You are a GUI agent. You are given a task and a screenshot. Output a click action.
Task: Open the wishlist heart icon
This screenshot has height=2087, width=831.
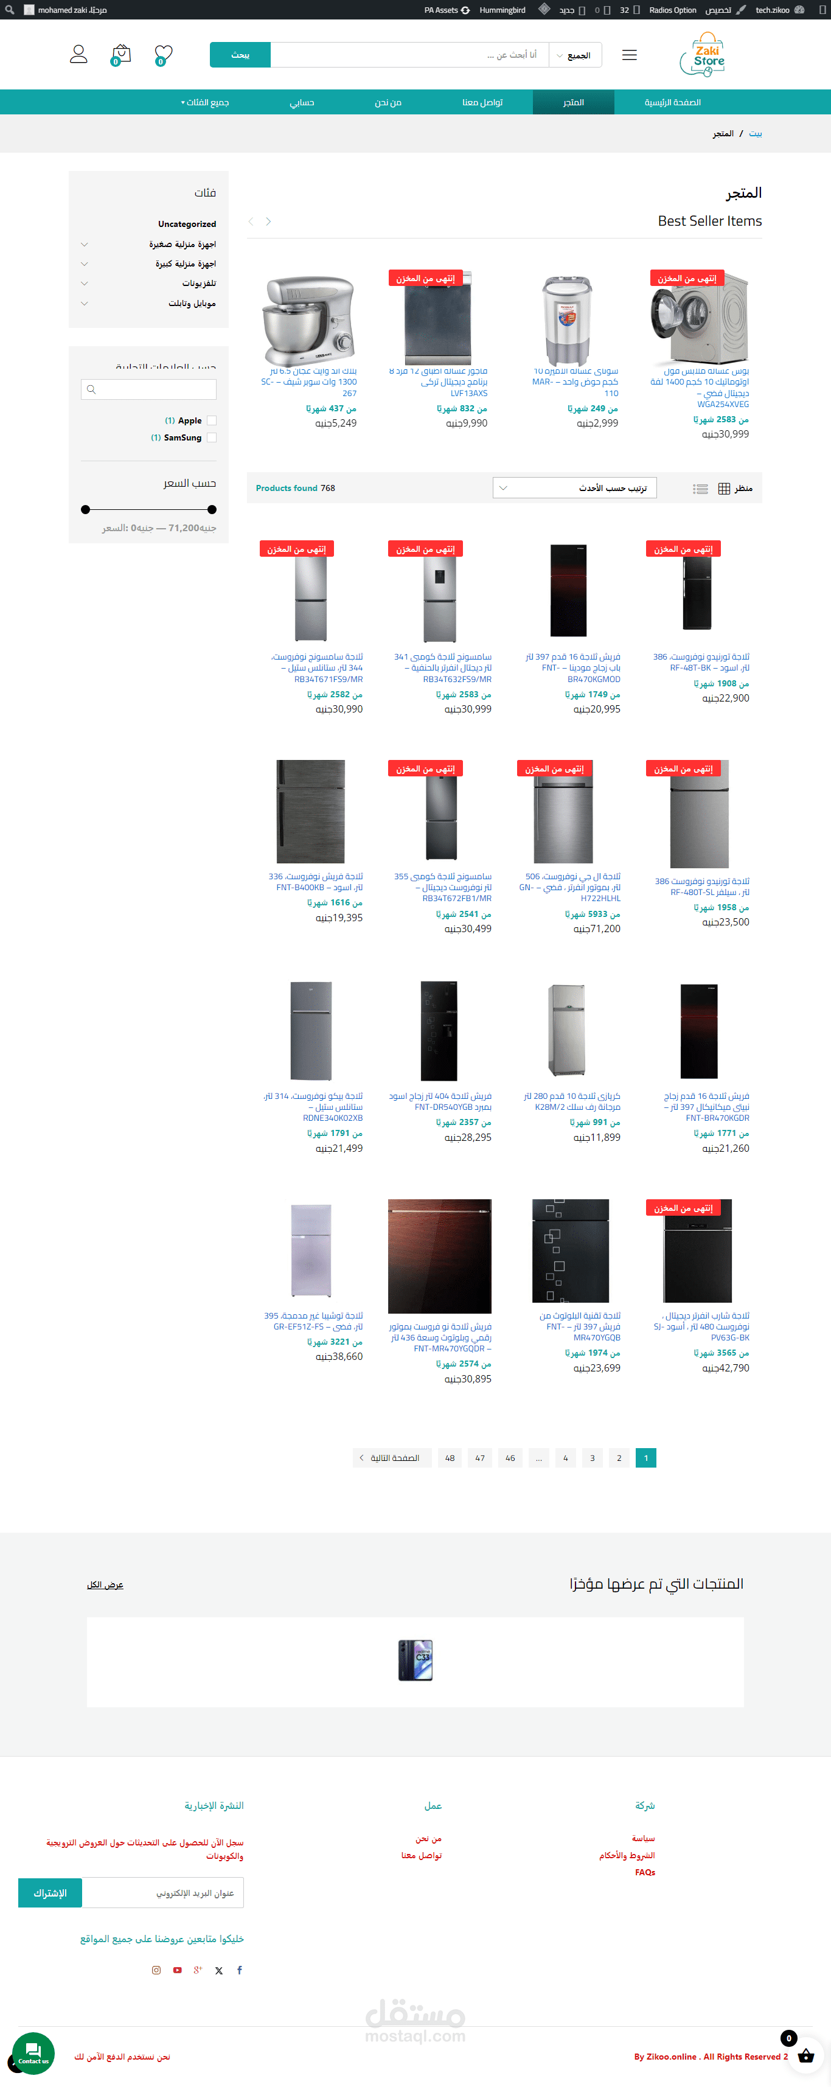[163, 54]
